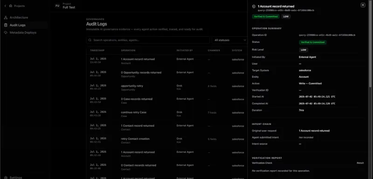This screenshot has width=373, height=179.
Task: Click LOW badge in the panel header
Action: [x=286, y=17]
